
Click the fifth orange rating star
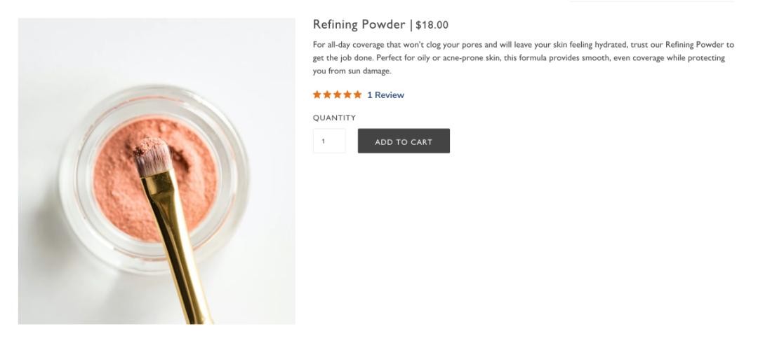click(358, 94)
